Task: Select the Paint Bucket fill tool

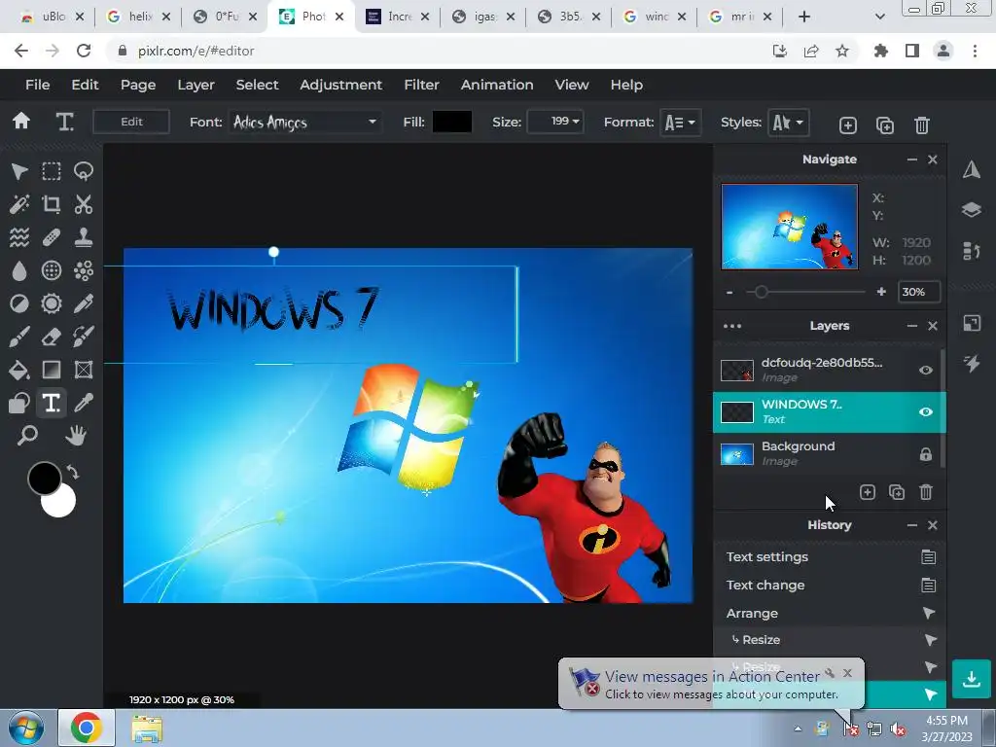Action: 19,370
